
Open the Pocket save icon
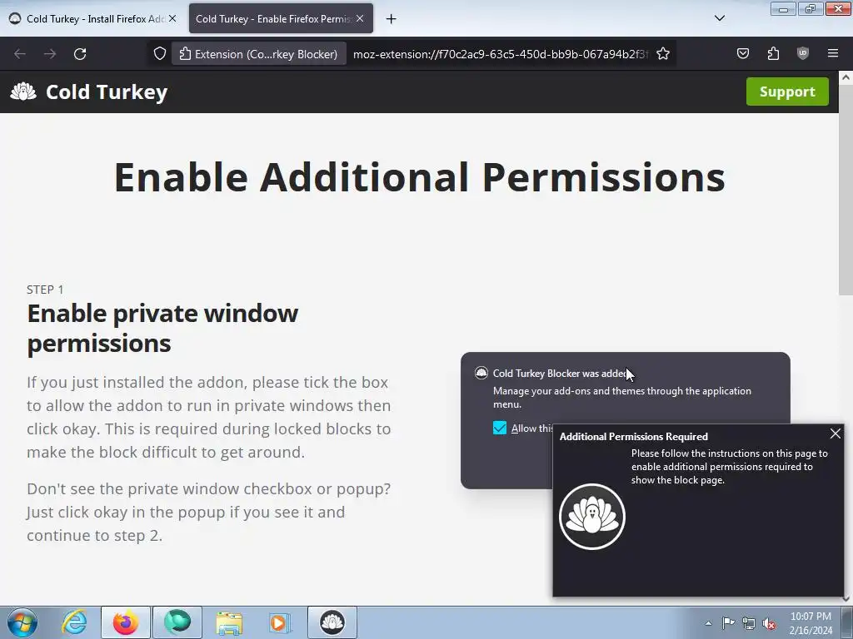[x=742, y=53]
